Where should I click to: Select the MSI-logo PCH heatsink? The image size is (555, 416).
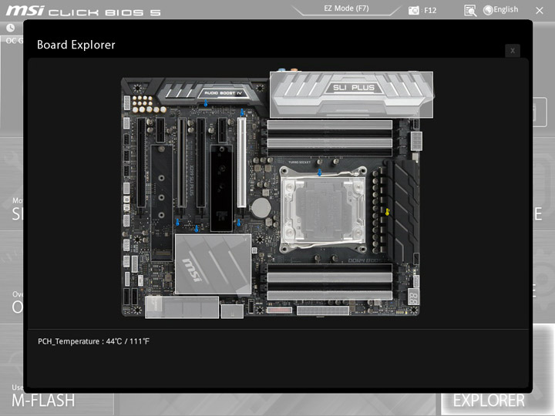pyautogui.click(x=213, y=264)
